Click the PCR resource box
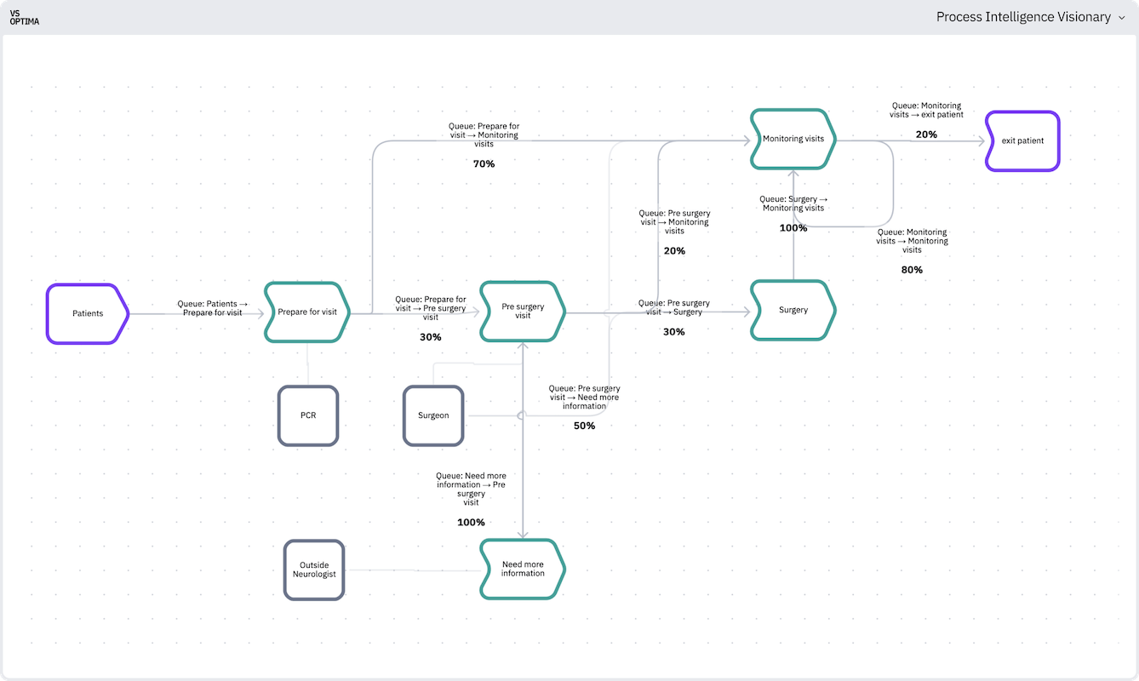The width and height of the screenshot is (1139, 681). pos(307,415)
